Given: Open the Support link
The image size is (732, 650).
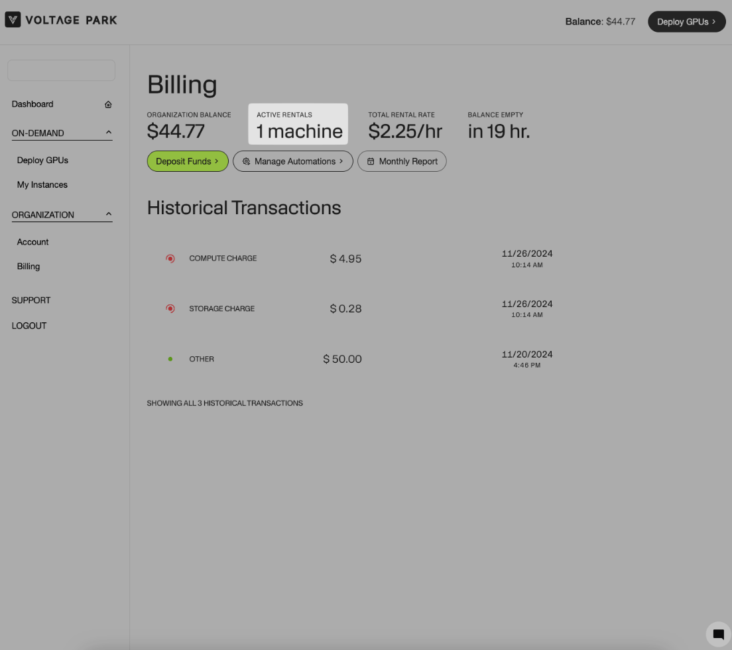Looking at the screenshot, I should tap(31, 300).
